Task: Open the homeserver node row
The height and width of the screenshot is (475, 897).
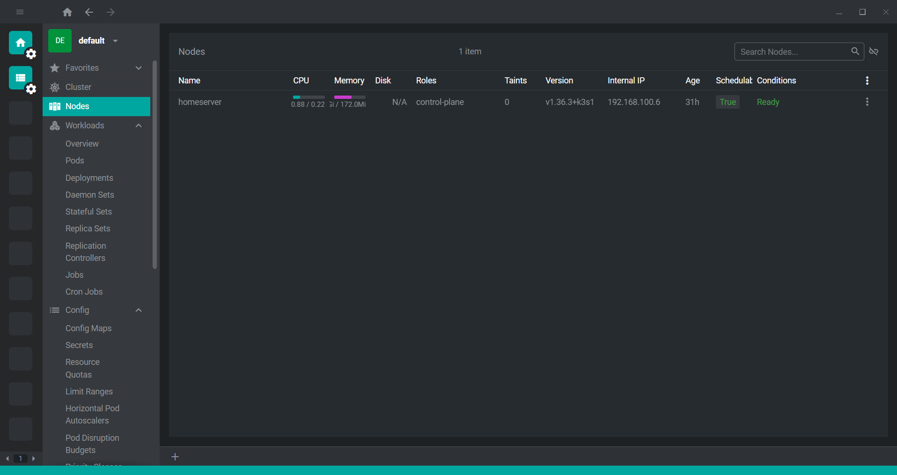Action: (528, 102)
